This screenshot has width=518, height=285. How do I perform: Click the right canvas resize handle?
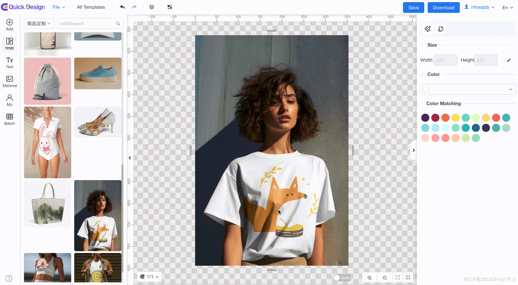point(353,150)
